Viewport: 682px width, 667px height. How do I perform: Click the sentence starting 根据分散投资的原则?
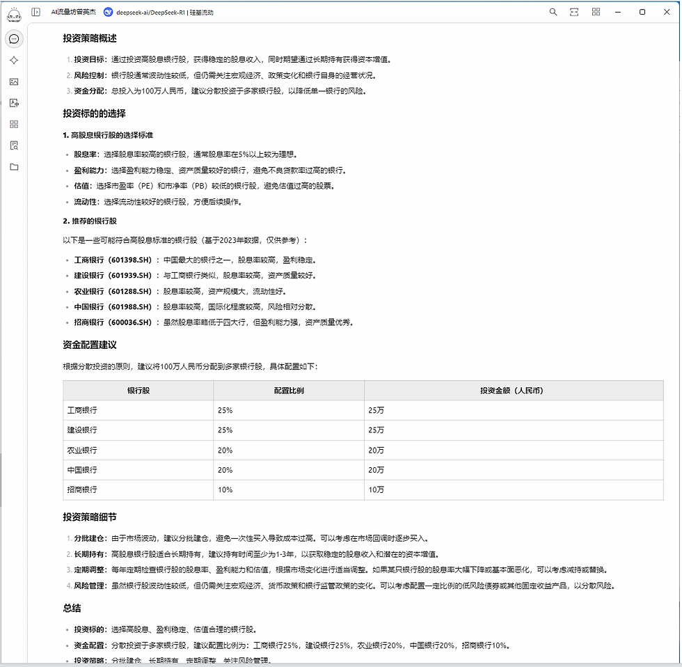click(191, 366)
